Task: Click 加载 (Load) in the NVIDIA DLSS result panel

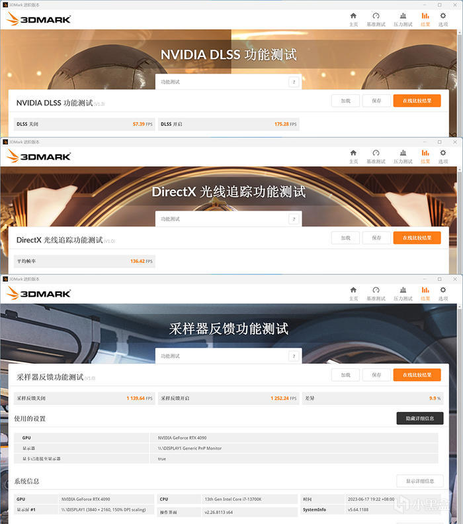Action: coord(345,101)
